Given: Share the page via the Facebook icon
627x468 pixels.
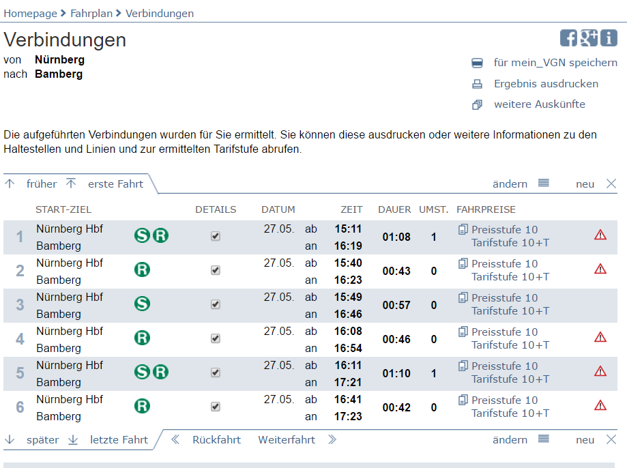Looking at the screenshot, I should [x=568, y=38].
